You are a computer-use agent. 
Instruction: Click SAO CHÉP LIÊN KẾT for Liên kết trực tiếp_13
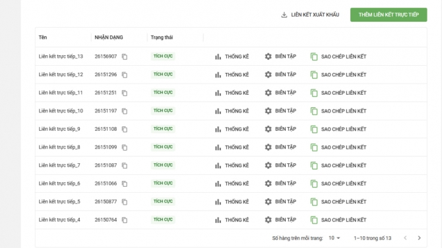pyautogui.click(x=338, y=57)
